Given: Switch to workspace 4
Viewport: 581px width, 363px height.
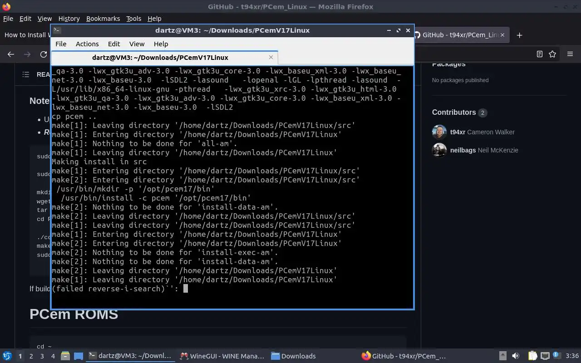Looking at the screenshot, I should (53, 356).
